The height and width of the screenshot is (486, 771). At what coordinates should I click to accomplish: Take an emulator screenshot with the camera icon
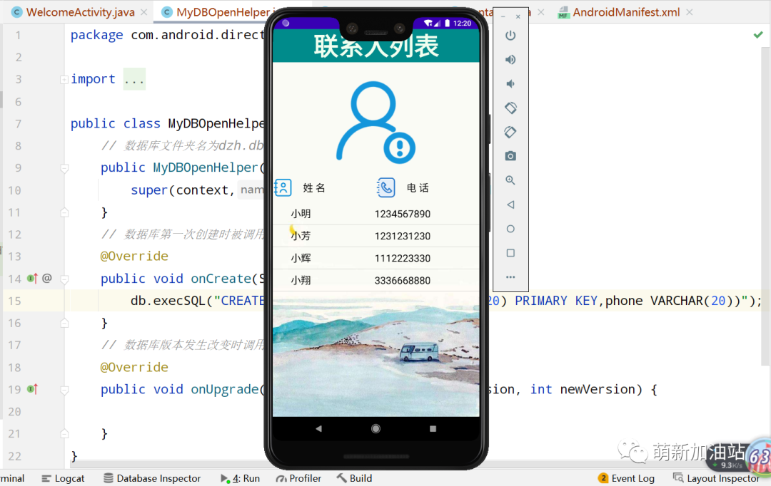510,156
